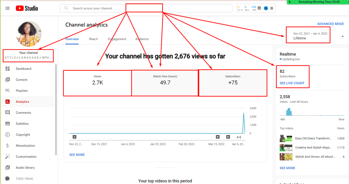Open the Dashboard icon in sidebar
The width and height of the screenshot is (349, 184).
(x=7, y=69)
